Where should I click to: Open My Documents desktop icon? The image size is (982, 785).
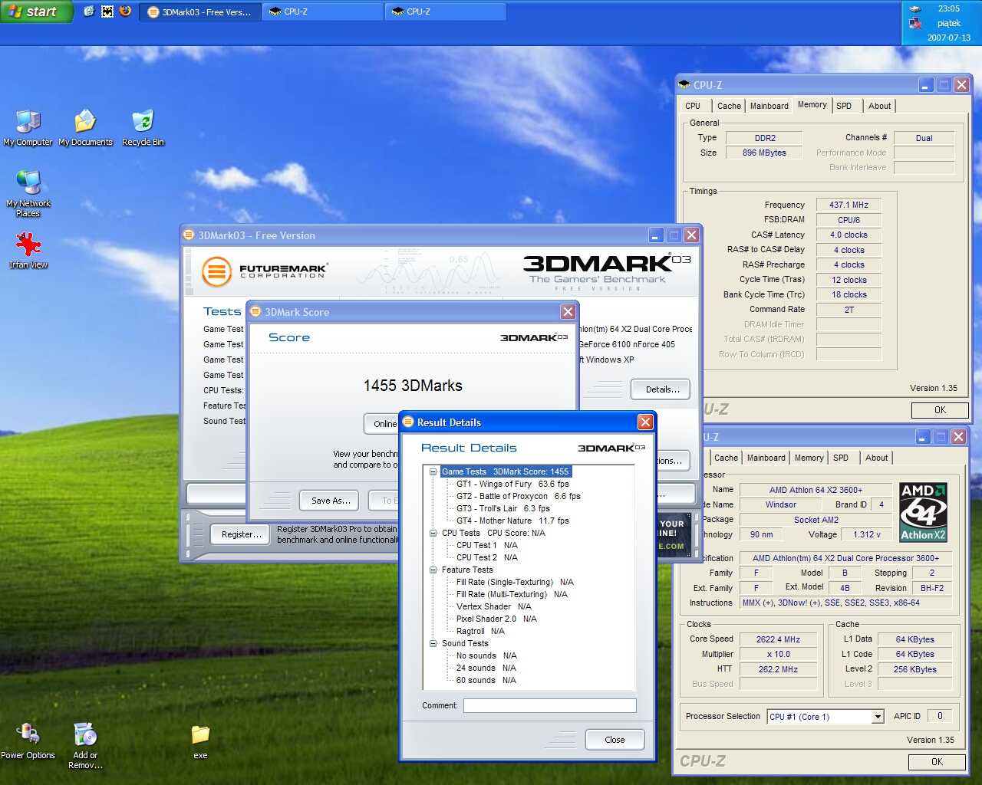[x=85, y=127]
